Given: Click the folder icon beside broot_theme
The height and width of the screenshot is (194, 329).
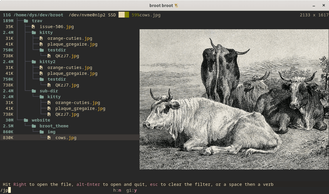Looking at the screenshot, I should tap(33, 126).
